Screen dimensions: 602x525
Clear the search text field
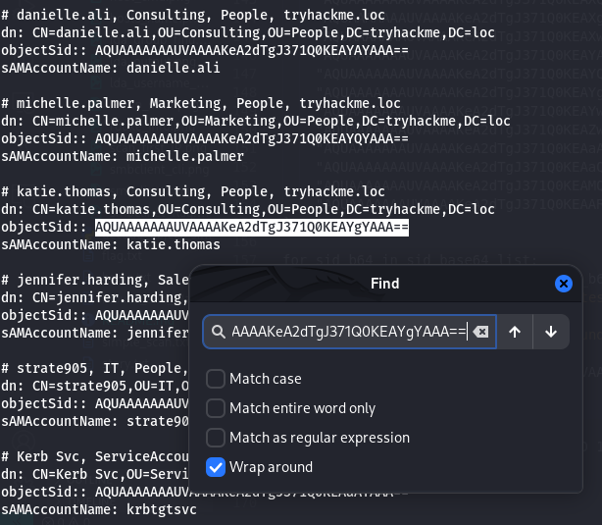(480, 332)
